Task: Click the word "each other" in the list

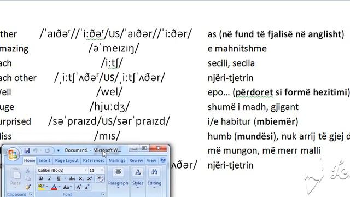Action: [18, 78]
